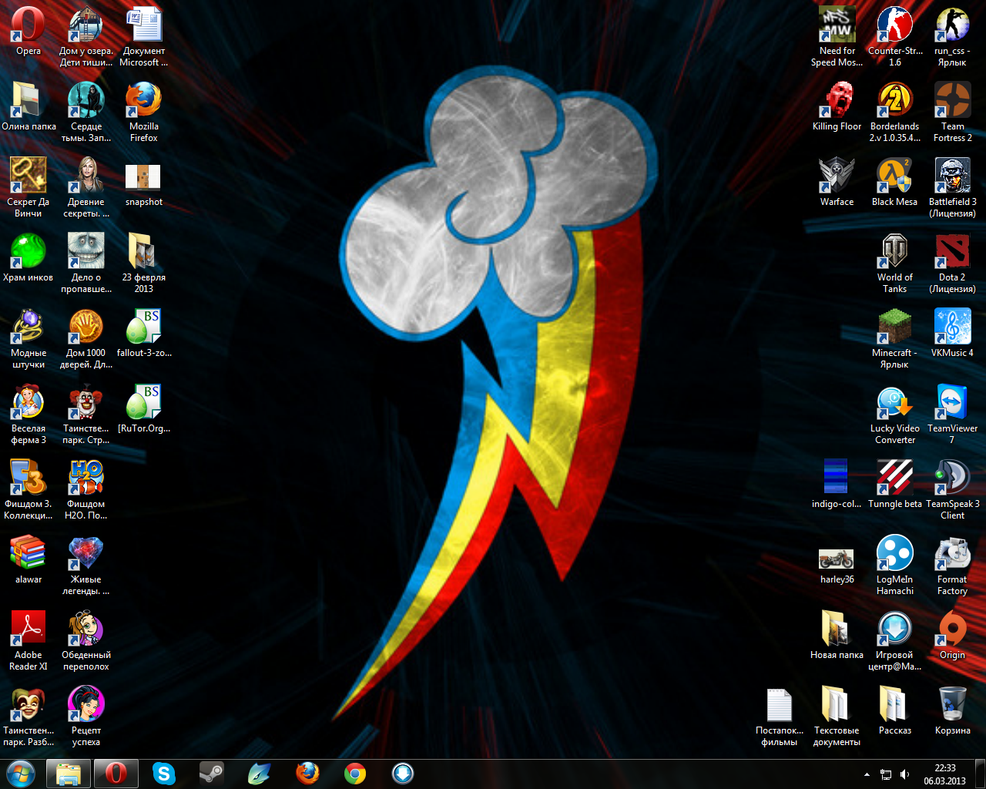Open Секрет Да Винчи game shortcut
Viewport: 986px width, 789px height.
point(29,187)
